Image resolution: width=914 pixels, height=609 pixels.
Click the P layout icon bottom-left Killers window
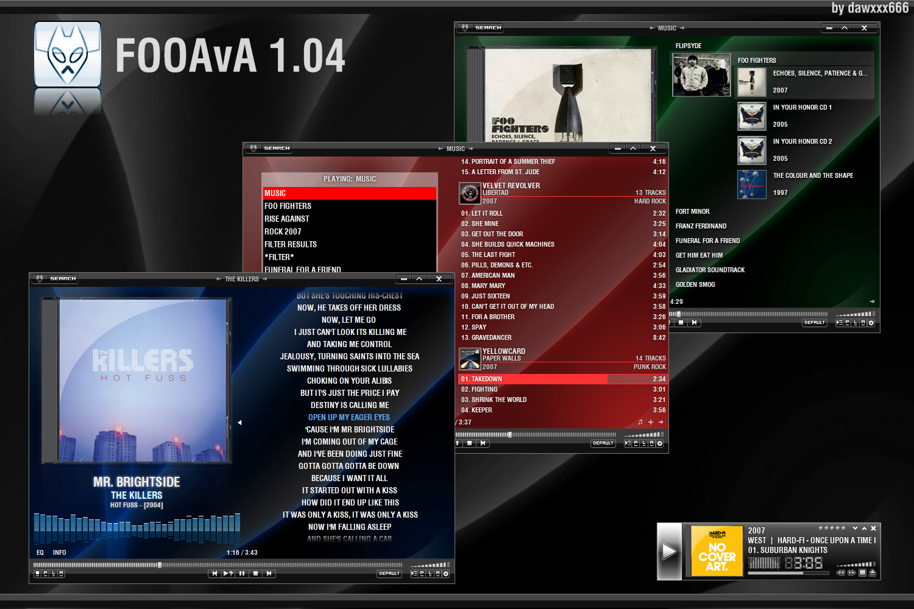click(x=45, y=573)
